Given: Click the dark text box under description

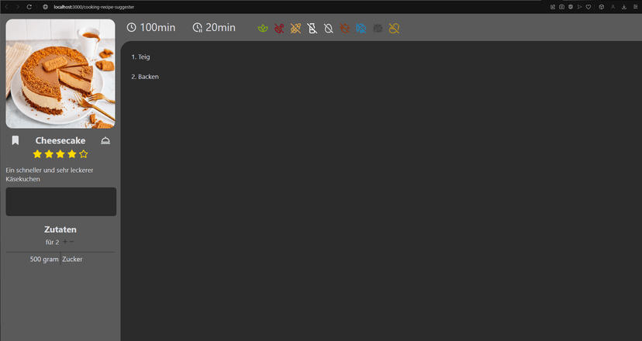Looking at the screenshot, I should coord(60,201).
